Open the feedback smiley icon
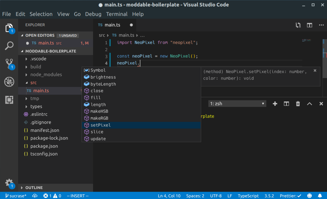Viewport: 327px width, 199px height. click(309, 196)
